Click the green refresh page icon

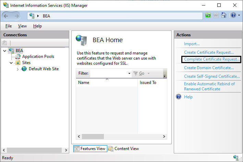[208, 15]
